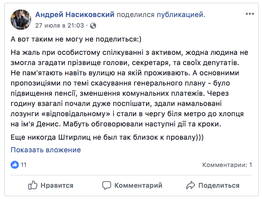View the 11 reactions count

pyautogui.click(x=24, y=165)
